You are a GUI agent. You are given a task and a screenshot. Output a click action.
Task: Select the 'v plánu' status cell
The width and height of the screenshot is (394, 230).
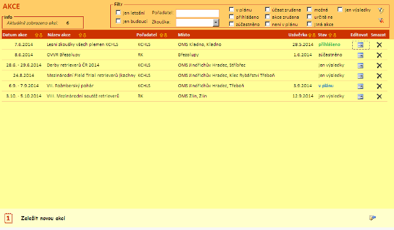pyautogui.click(x=326, y=86)
